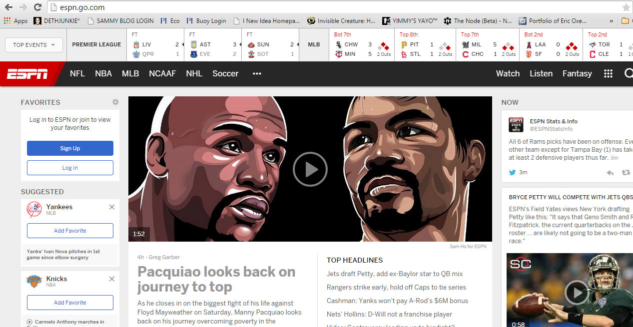Open the NCAAF section
Image resolution: width=633 pixels, height=327 pixels.
click(162, 73)
